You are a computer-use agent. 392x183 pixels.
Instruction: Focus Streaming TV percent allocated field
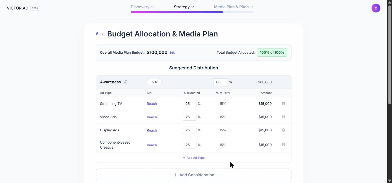(x=189, y=104)
